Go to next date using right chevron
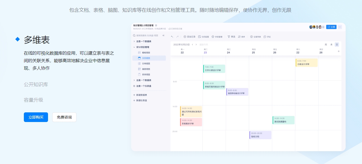 click(x=196, y=45)
